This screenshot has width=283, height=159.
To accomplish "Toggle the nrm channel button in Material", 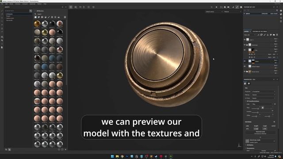I will click(247, 129).
